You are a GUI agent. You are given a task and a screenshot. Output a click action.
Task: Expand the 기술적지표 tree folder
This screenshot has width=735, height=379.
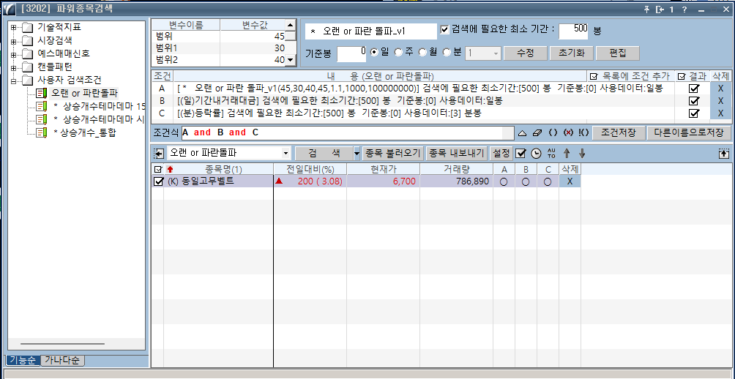[x=13, y=27]
